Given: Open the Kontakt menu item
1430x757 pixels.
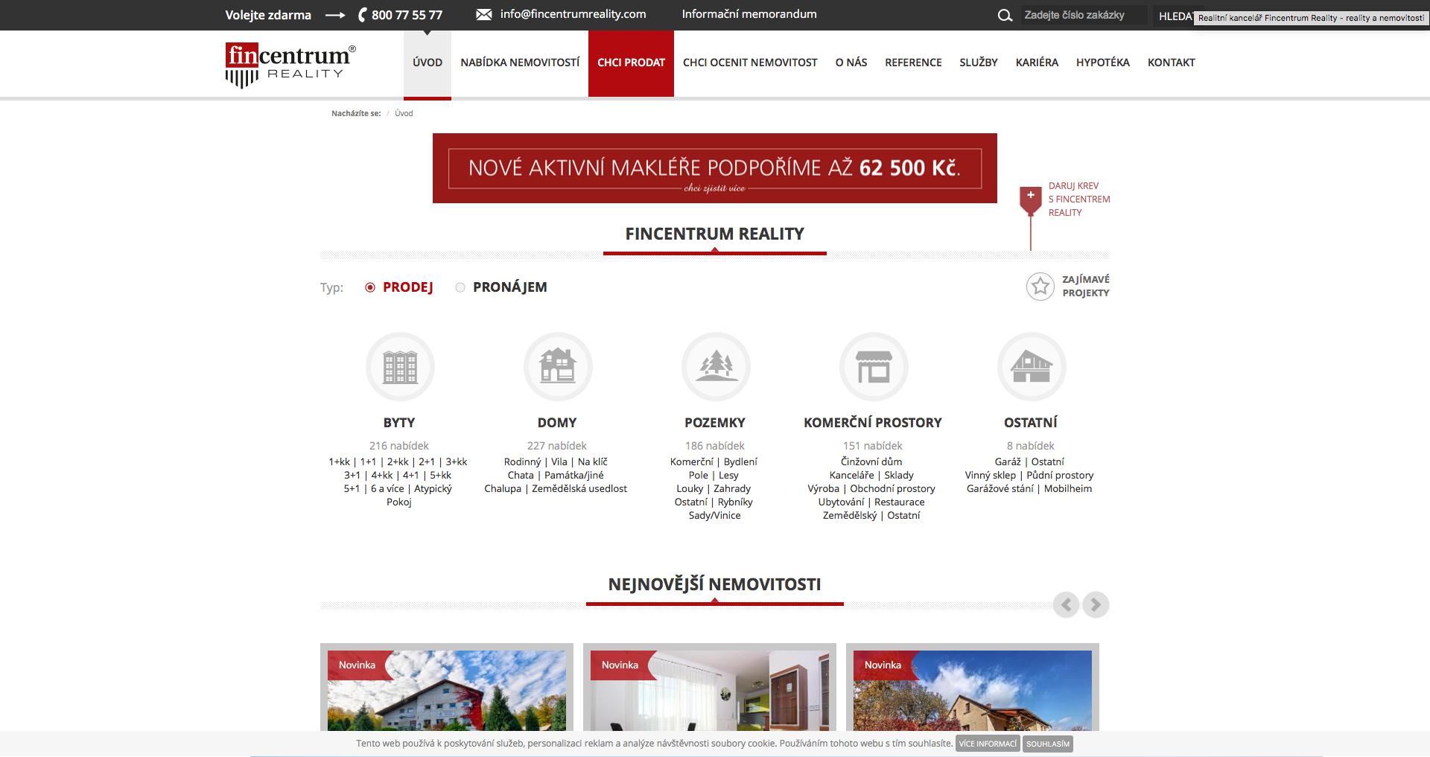Looking at the screenshot, I should pyautogui.click(x=1171, y=63).
